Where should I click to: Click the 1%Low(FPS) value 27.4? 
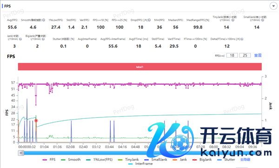(56, 27)
